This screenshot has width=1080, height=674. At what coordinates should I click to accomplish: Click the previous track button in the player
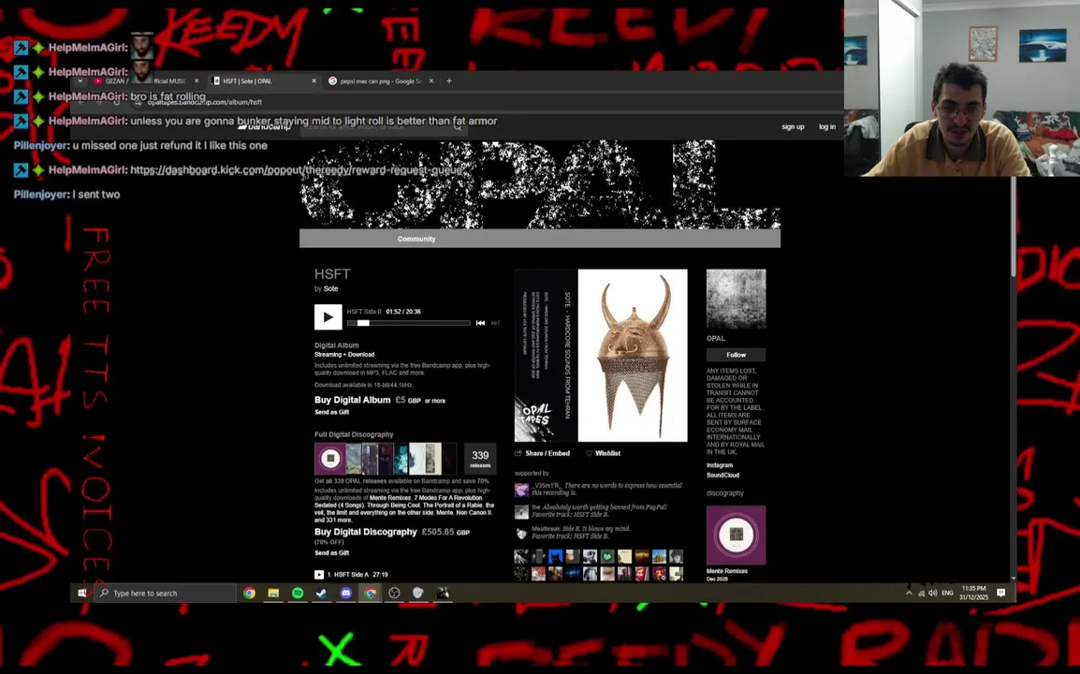(480, 323)
